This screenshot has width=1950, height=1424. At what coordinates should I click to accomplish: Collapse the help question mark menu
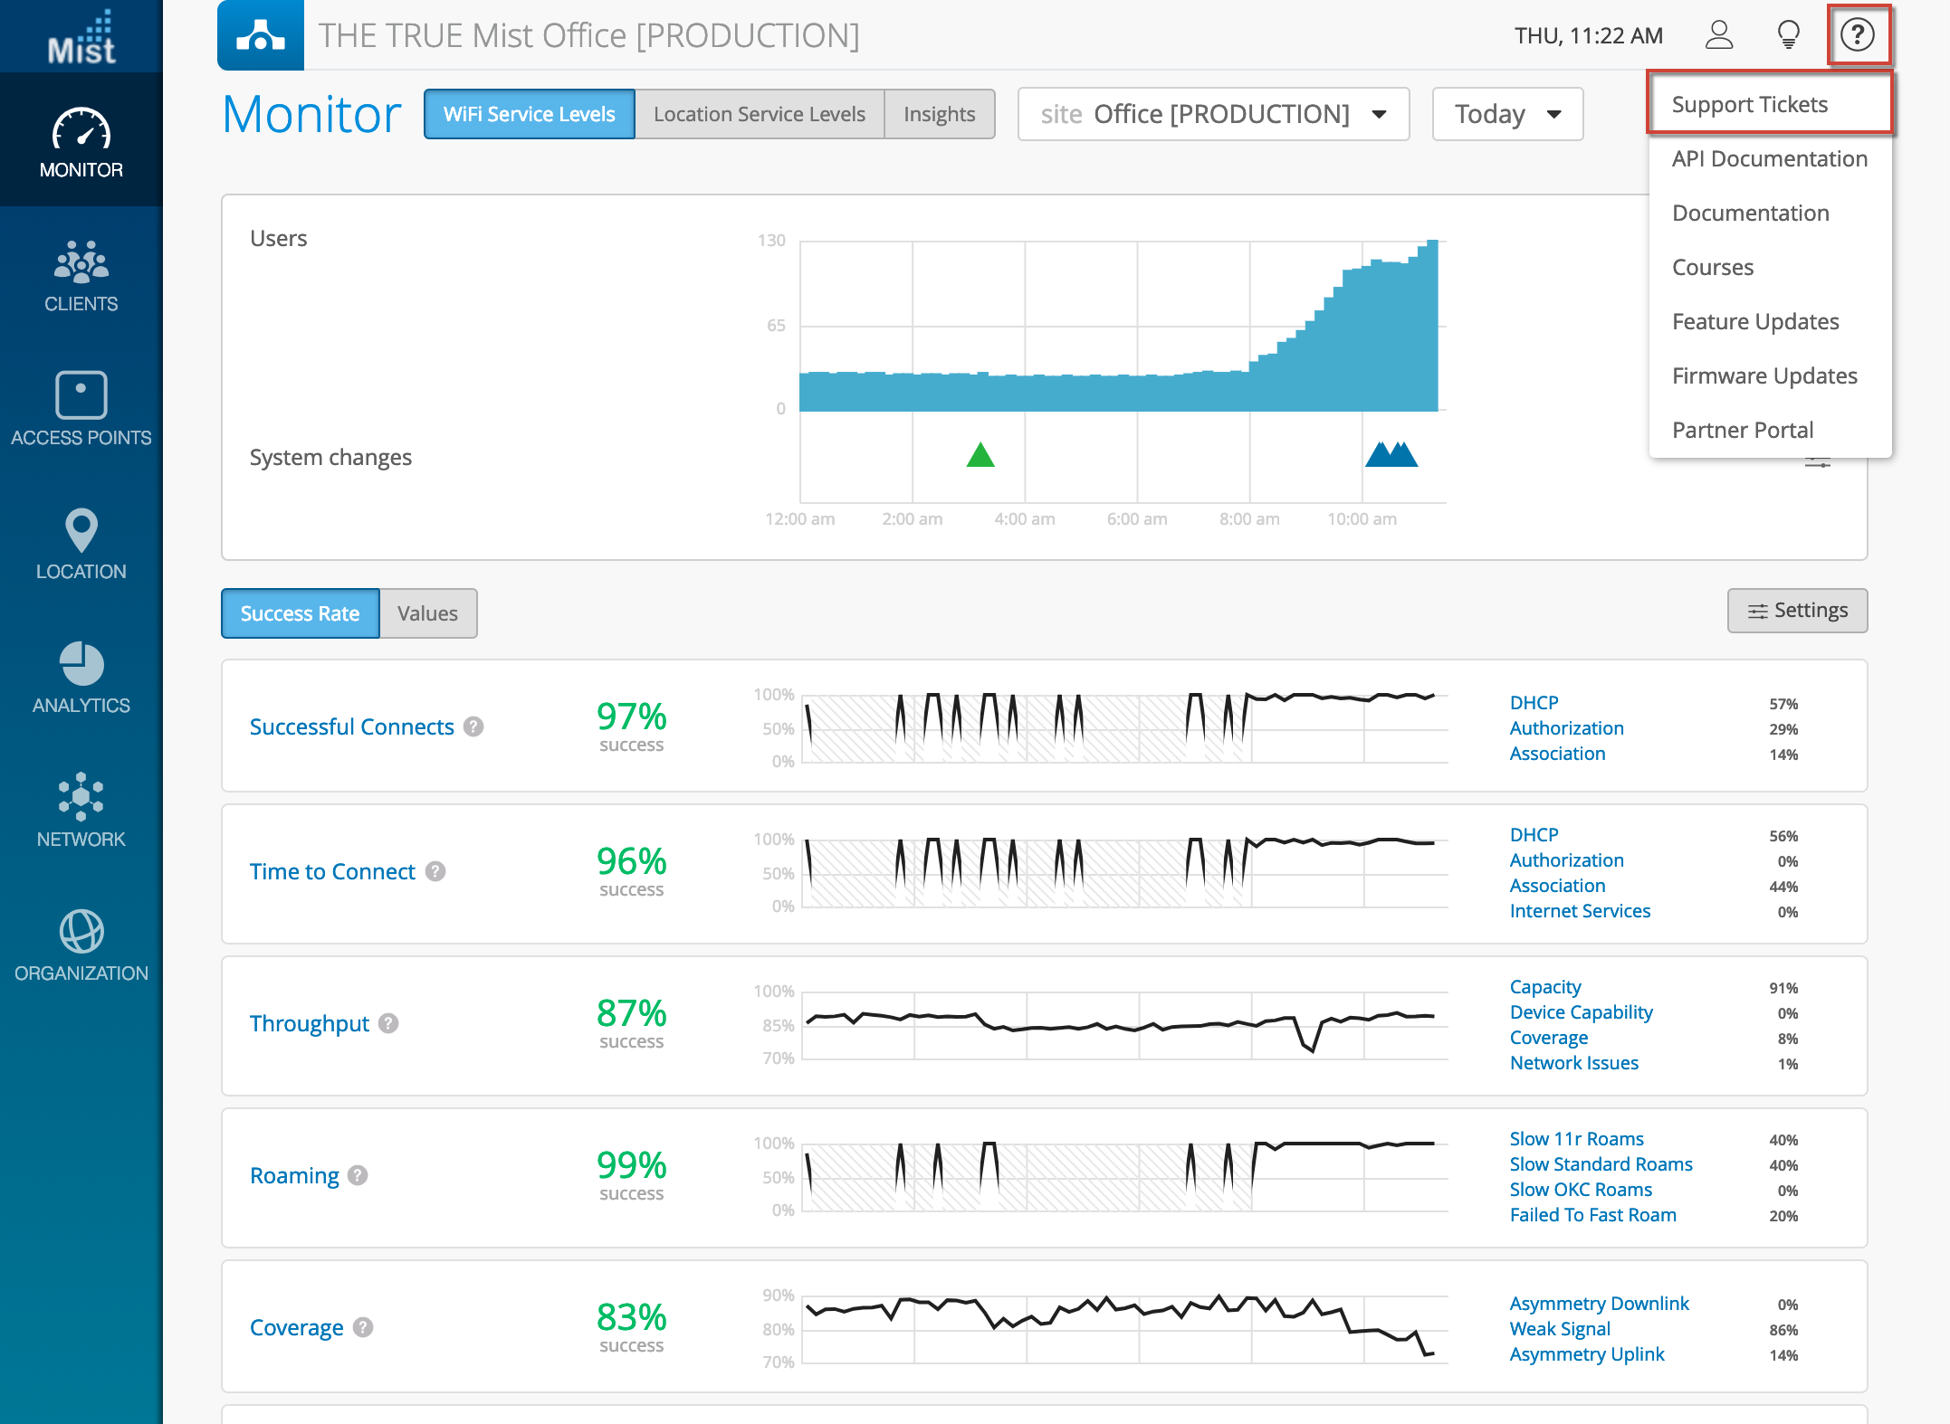[1858, 35]
